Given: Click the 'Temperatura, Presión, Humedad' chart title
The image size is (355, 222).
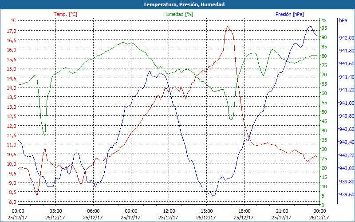Looking at the screenshot, I should coord(184,4).
